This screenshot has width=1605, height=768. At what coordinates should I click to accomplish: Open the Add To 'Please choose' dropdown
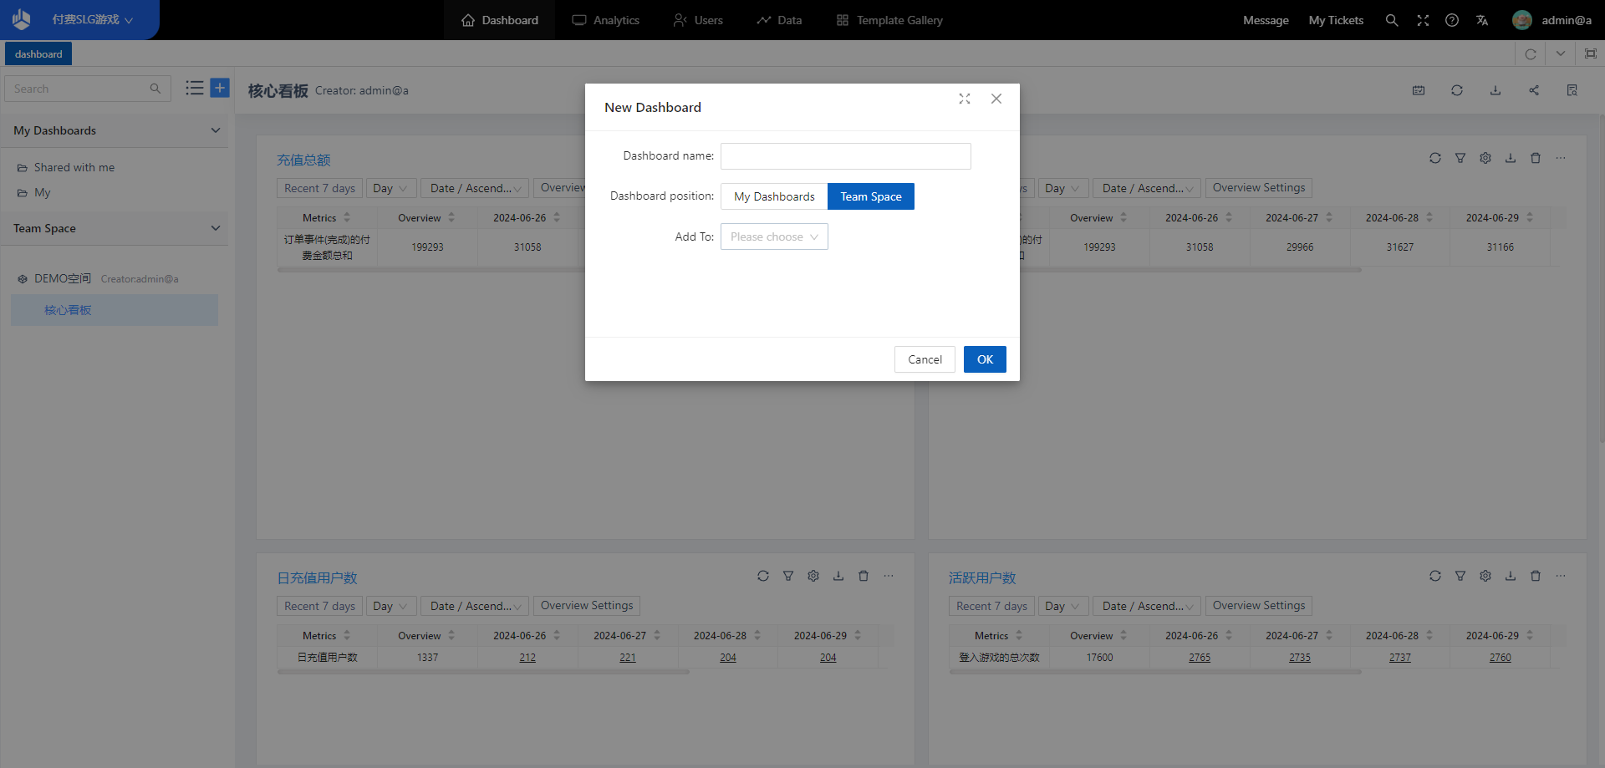pos(774,237)
